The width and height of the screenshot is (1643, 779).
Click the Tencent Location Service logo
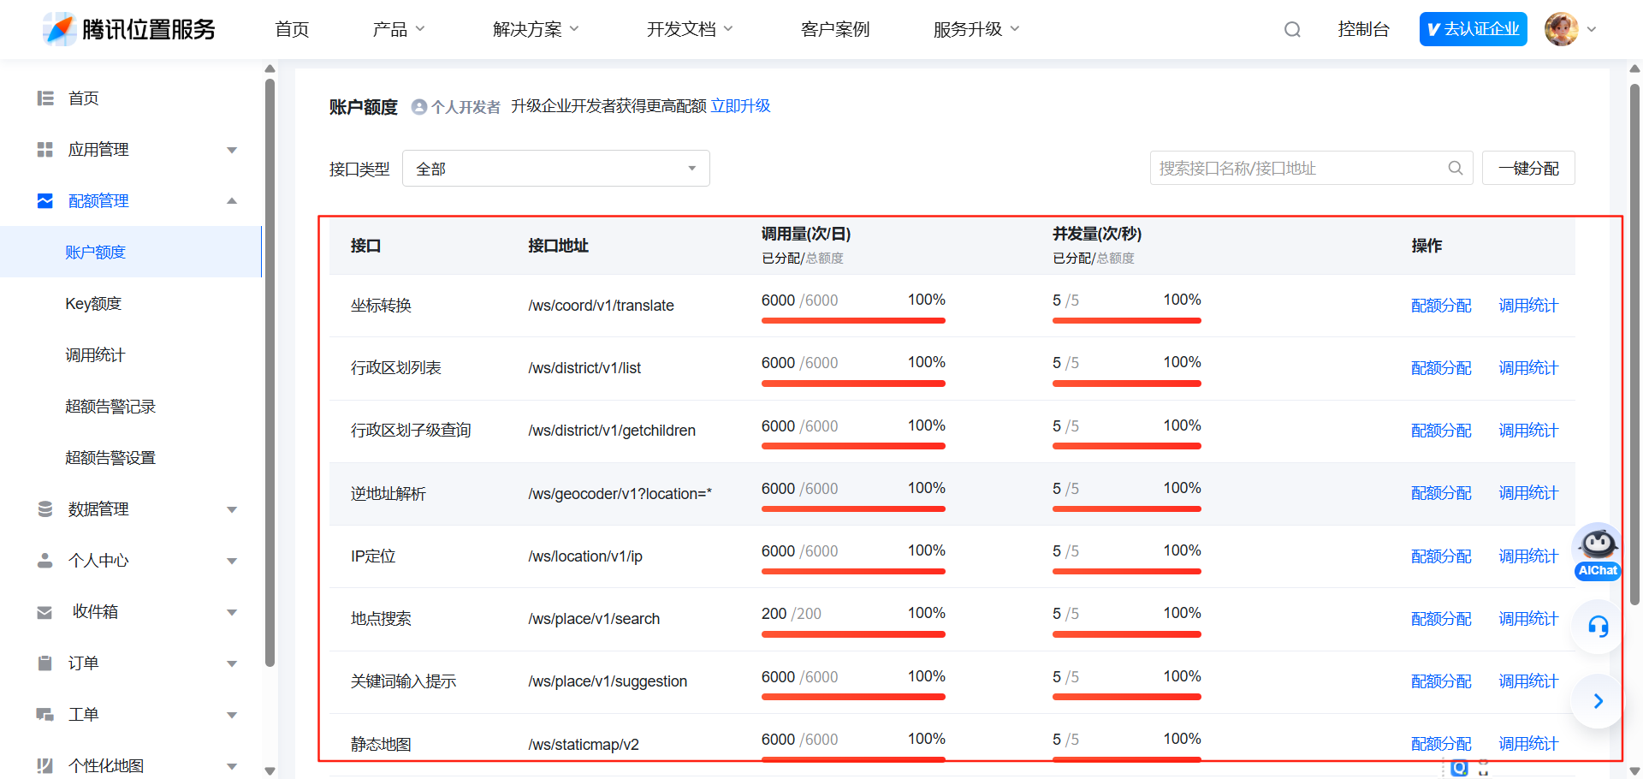[x=129, y=29]
